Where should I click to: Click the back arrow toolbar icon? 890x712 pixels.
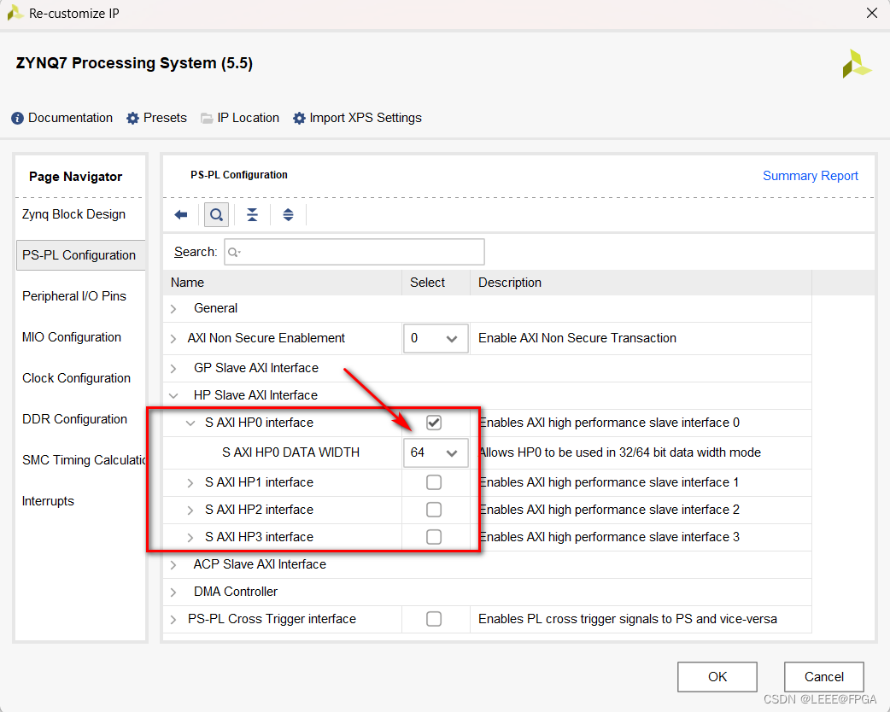[181, 215]
